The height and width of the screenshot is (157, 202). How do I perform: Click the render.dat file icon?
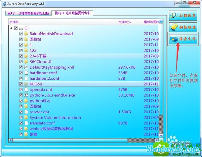(26, 112)
